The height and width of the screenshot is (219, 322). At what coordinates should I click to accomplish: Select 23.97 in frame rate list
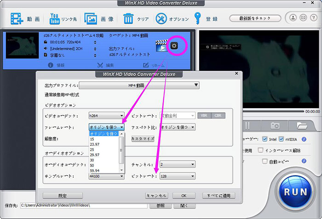[x=104, y=144]
